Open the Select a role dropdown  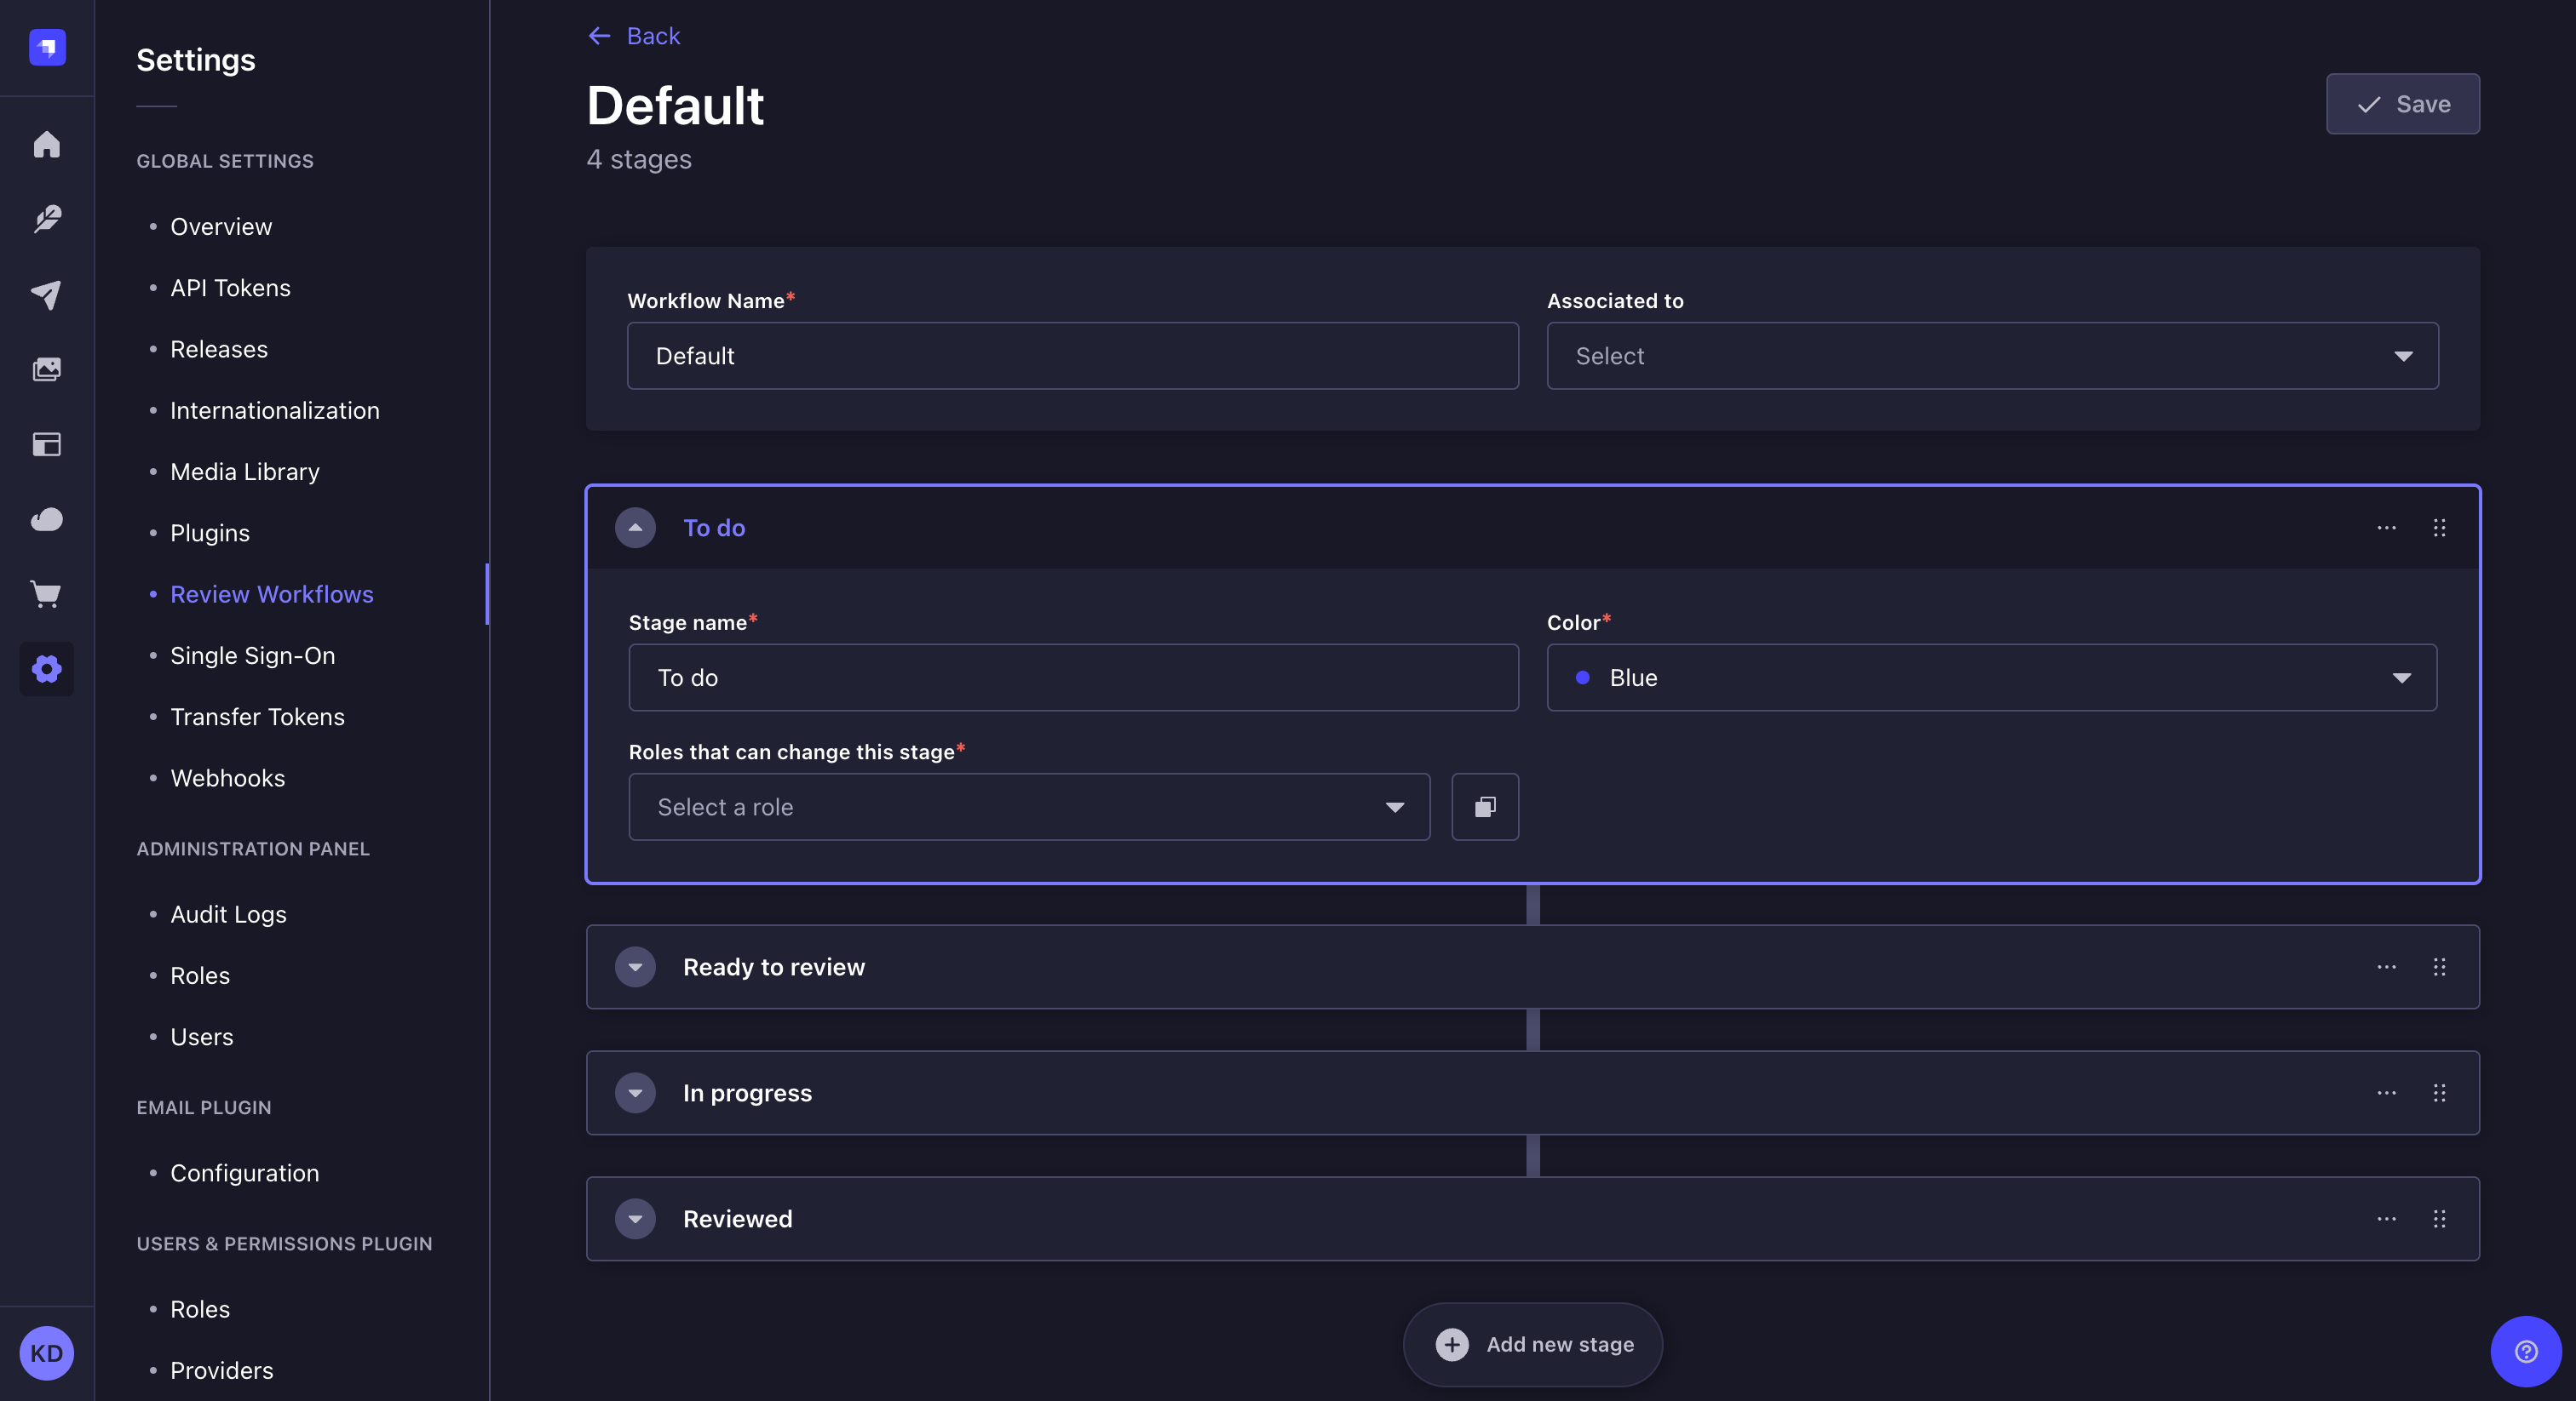point(1028,806)
